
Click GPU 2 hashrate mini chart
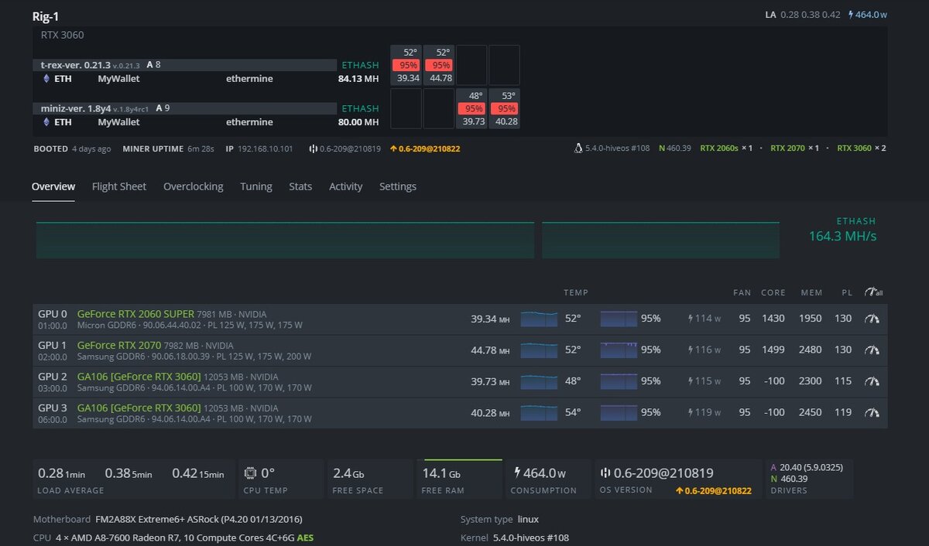pos(539,381)
